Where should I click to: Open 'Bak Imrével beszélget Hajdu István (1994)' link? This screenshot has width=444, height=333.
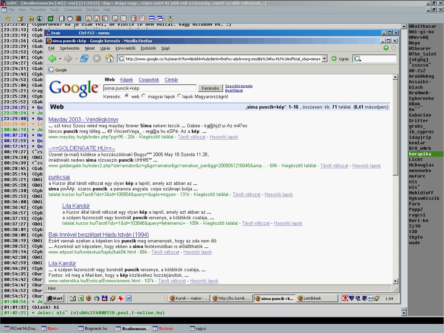tap(99, 234)
